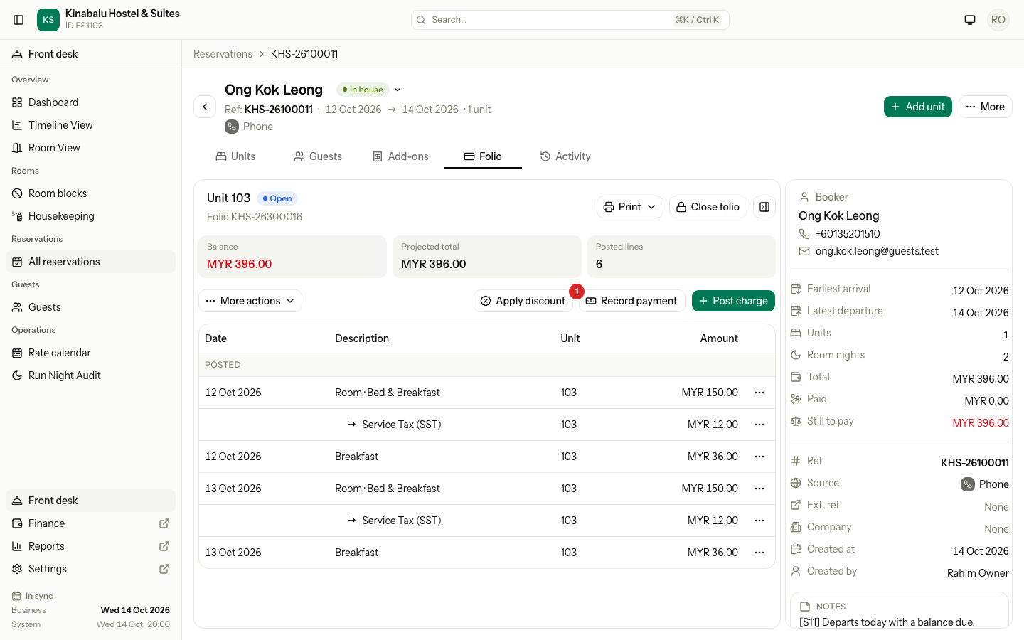Screen dimensions: 1024x640
Task: Click the Add unit button
Action: point(917,107)
